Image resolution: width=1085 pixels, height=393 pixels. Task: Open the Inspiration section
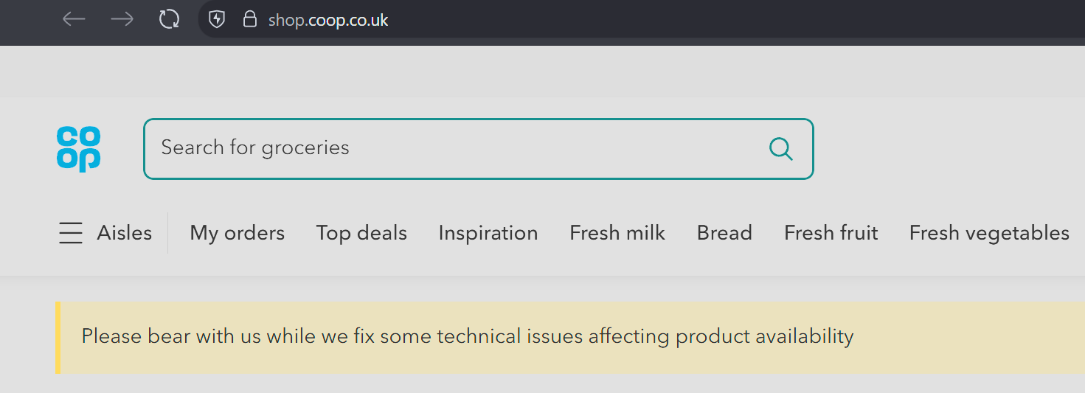(488, 233)
